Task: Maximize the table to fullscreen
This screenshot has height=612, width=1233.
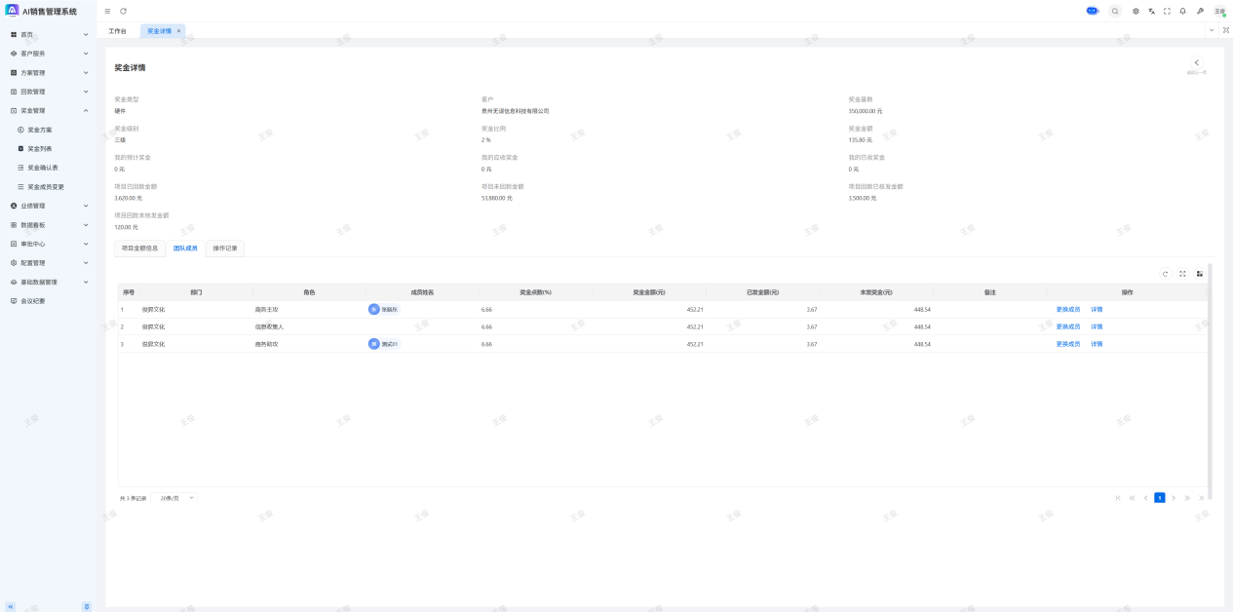Action: [1182, 274]
